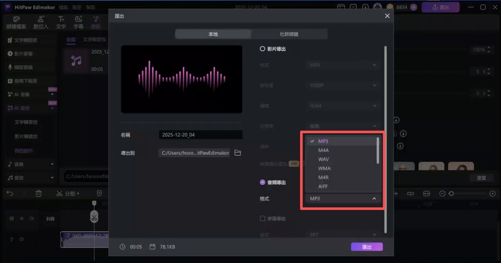Click the purple 匯出 button in the dialog
501x263 pixels.
coord(366,247)
